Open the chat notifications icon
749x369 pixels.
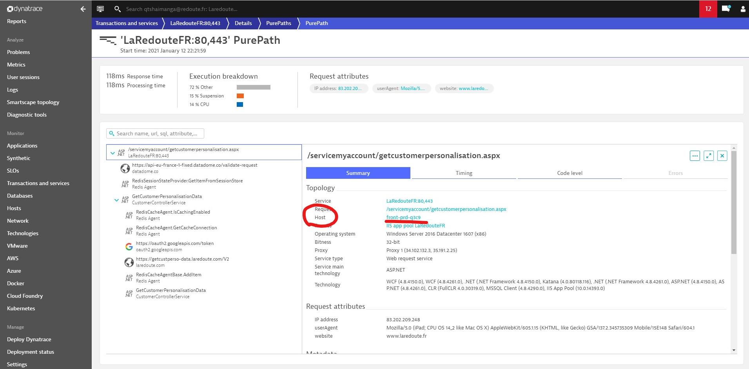(725, 9)
